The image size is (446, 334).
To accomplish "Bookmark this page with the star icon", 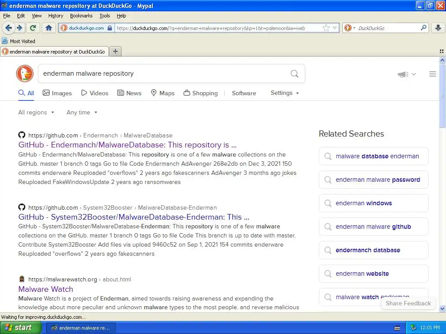I will point(326,28).
